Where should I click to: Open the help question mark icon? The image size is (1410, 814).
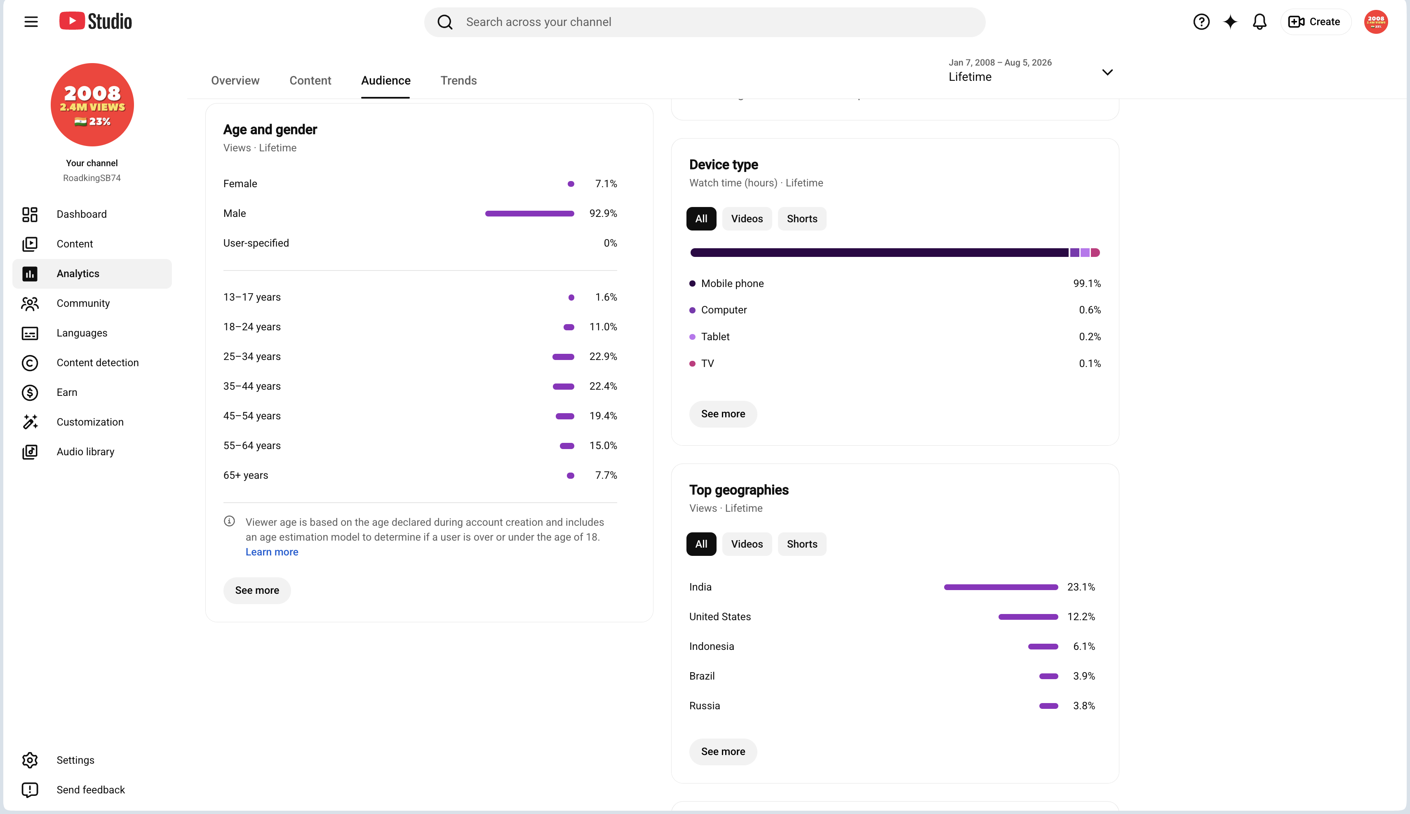pyautogui.click(x=1201, y=22)
